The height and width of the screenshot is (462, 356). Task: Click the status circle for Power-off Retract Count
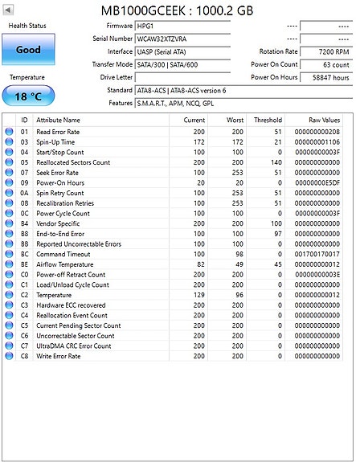9,275
